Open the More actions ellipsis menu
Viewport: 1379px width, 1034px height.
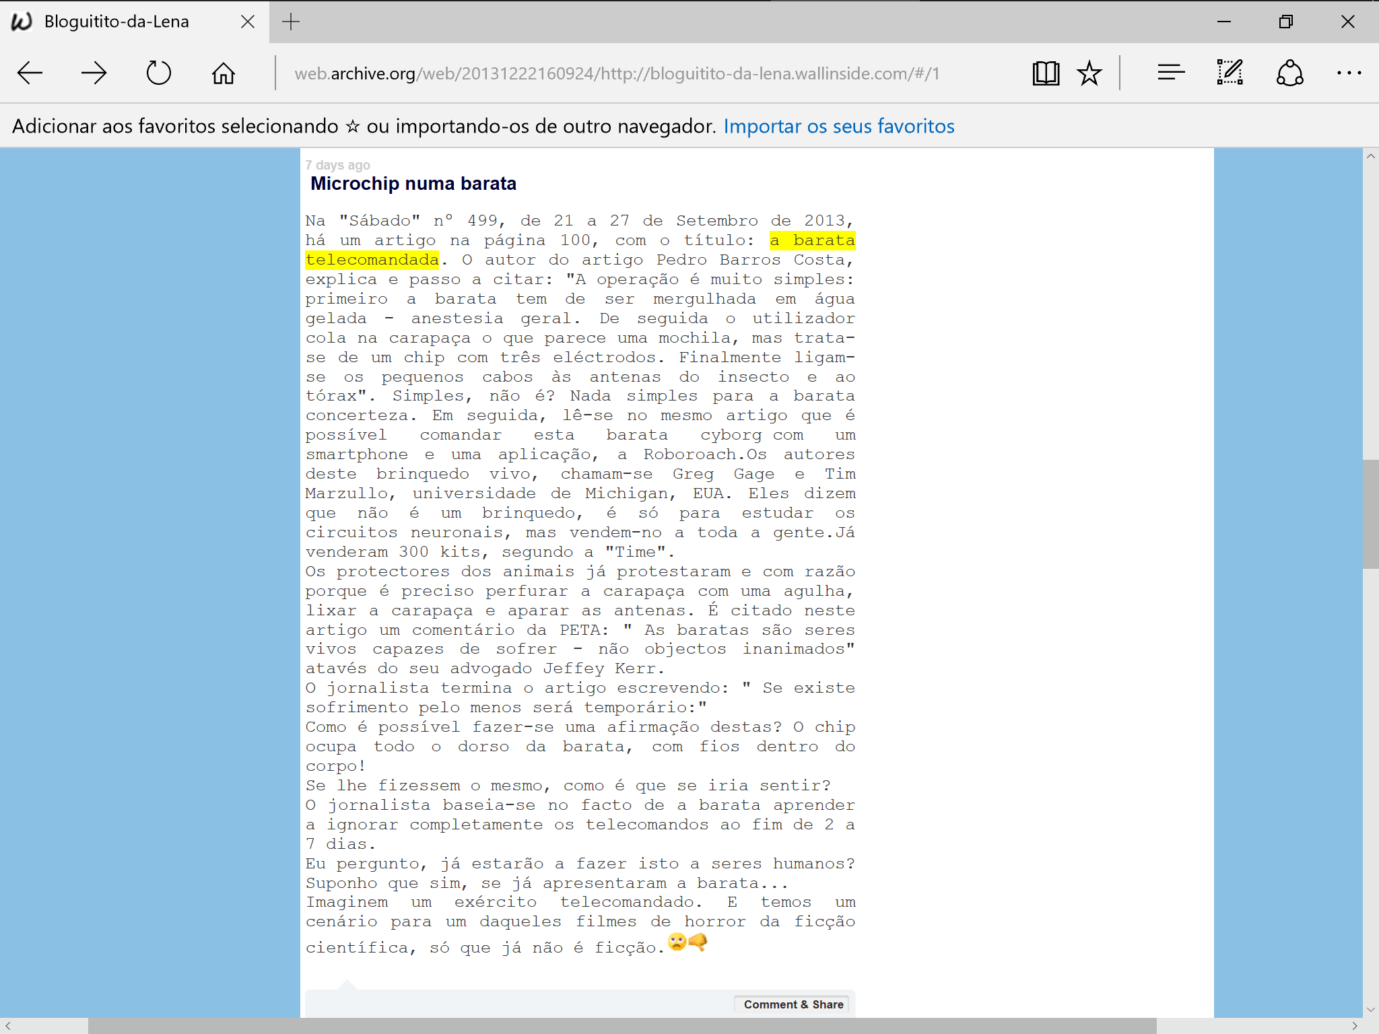1349,73
